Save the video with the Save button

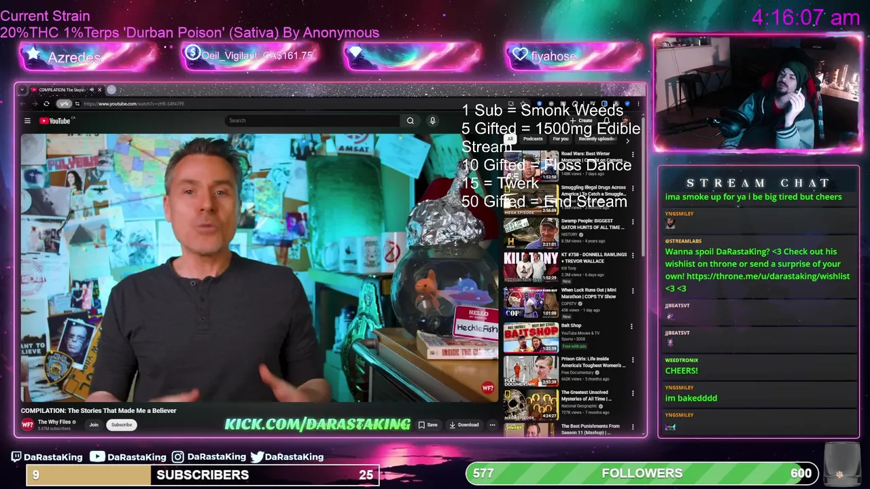click(428, 425)
